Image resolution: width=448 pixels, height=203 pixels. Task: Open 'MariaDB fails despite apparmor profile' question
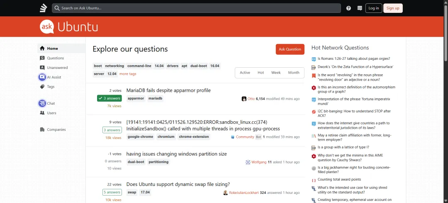coord(168,90)
